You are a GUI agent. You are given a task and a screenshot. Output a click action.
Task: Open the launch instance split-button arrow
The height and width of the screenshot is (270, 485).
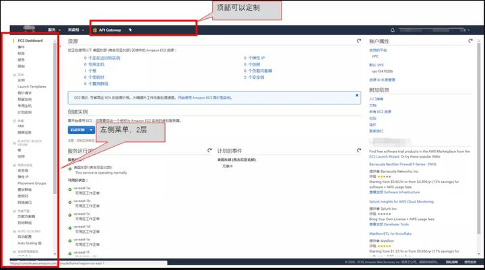(x=91, y=130)
